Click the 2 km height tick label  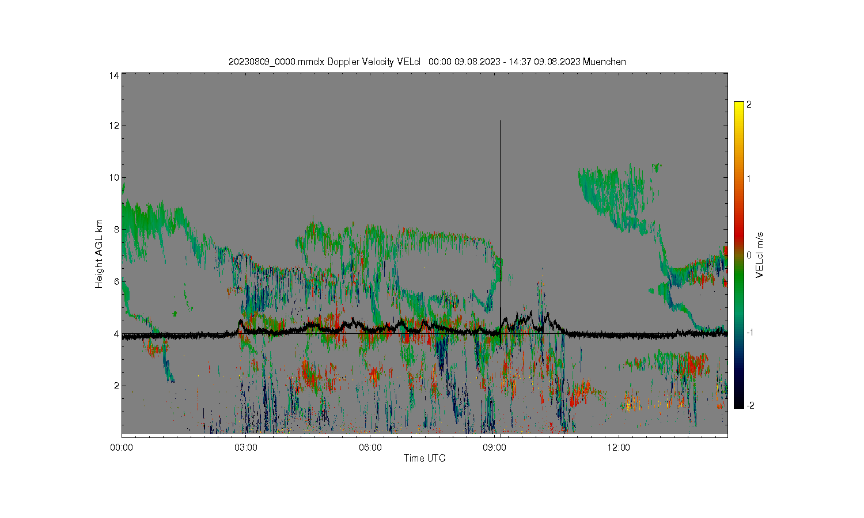116,386
